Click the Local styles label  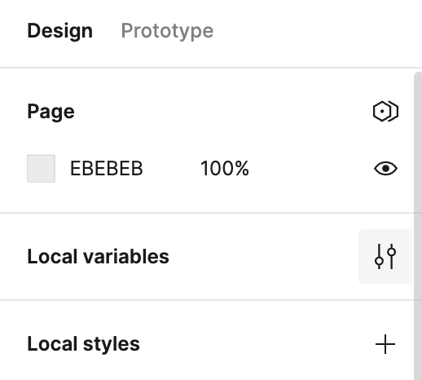click(83, 344)
